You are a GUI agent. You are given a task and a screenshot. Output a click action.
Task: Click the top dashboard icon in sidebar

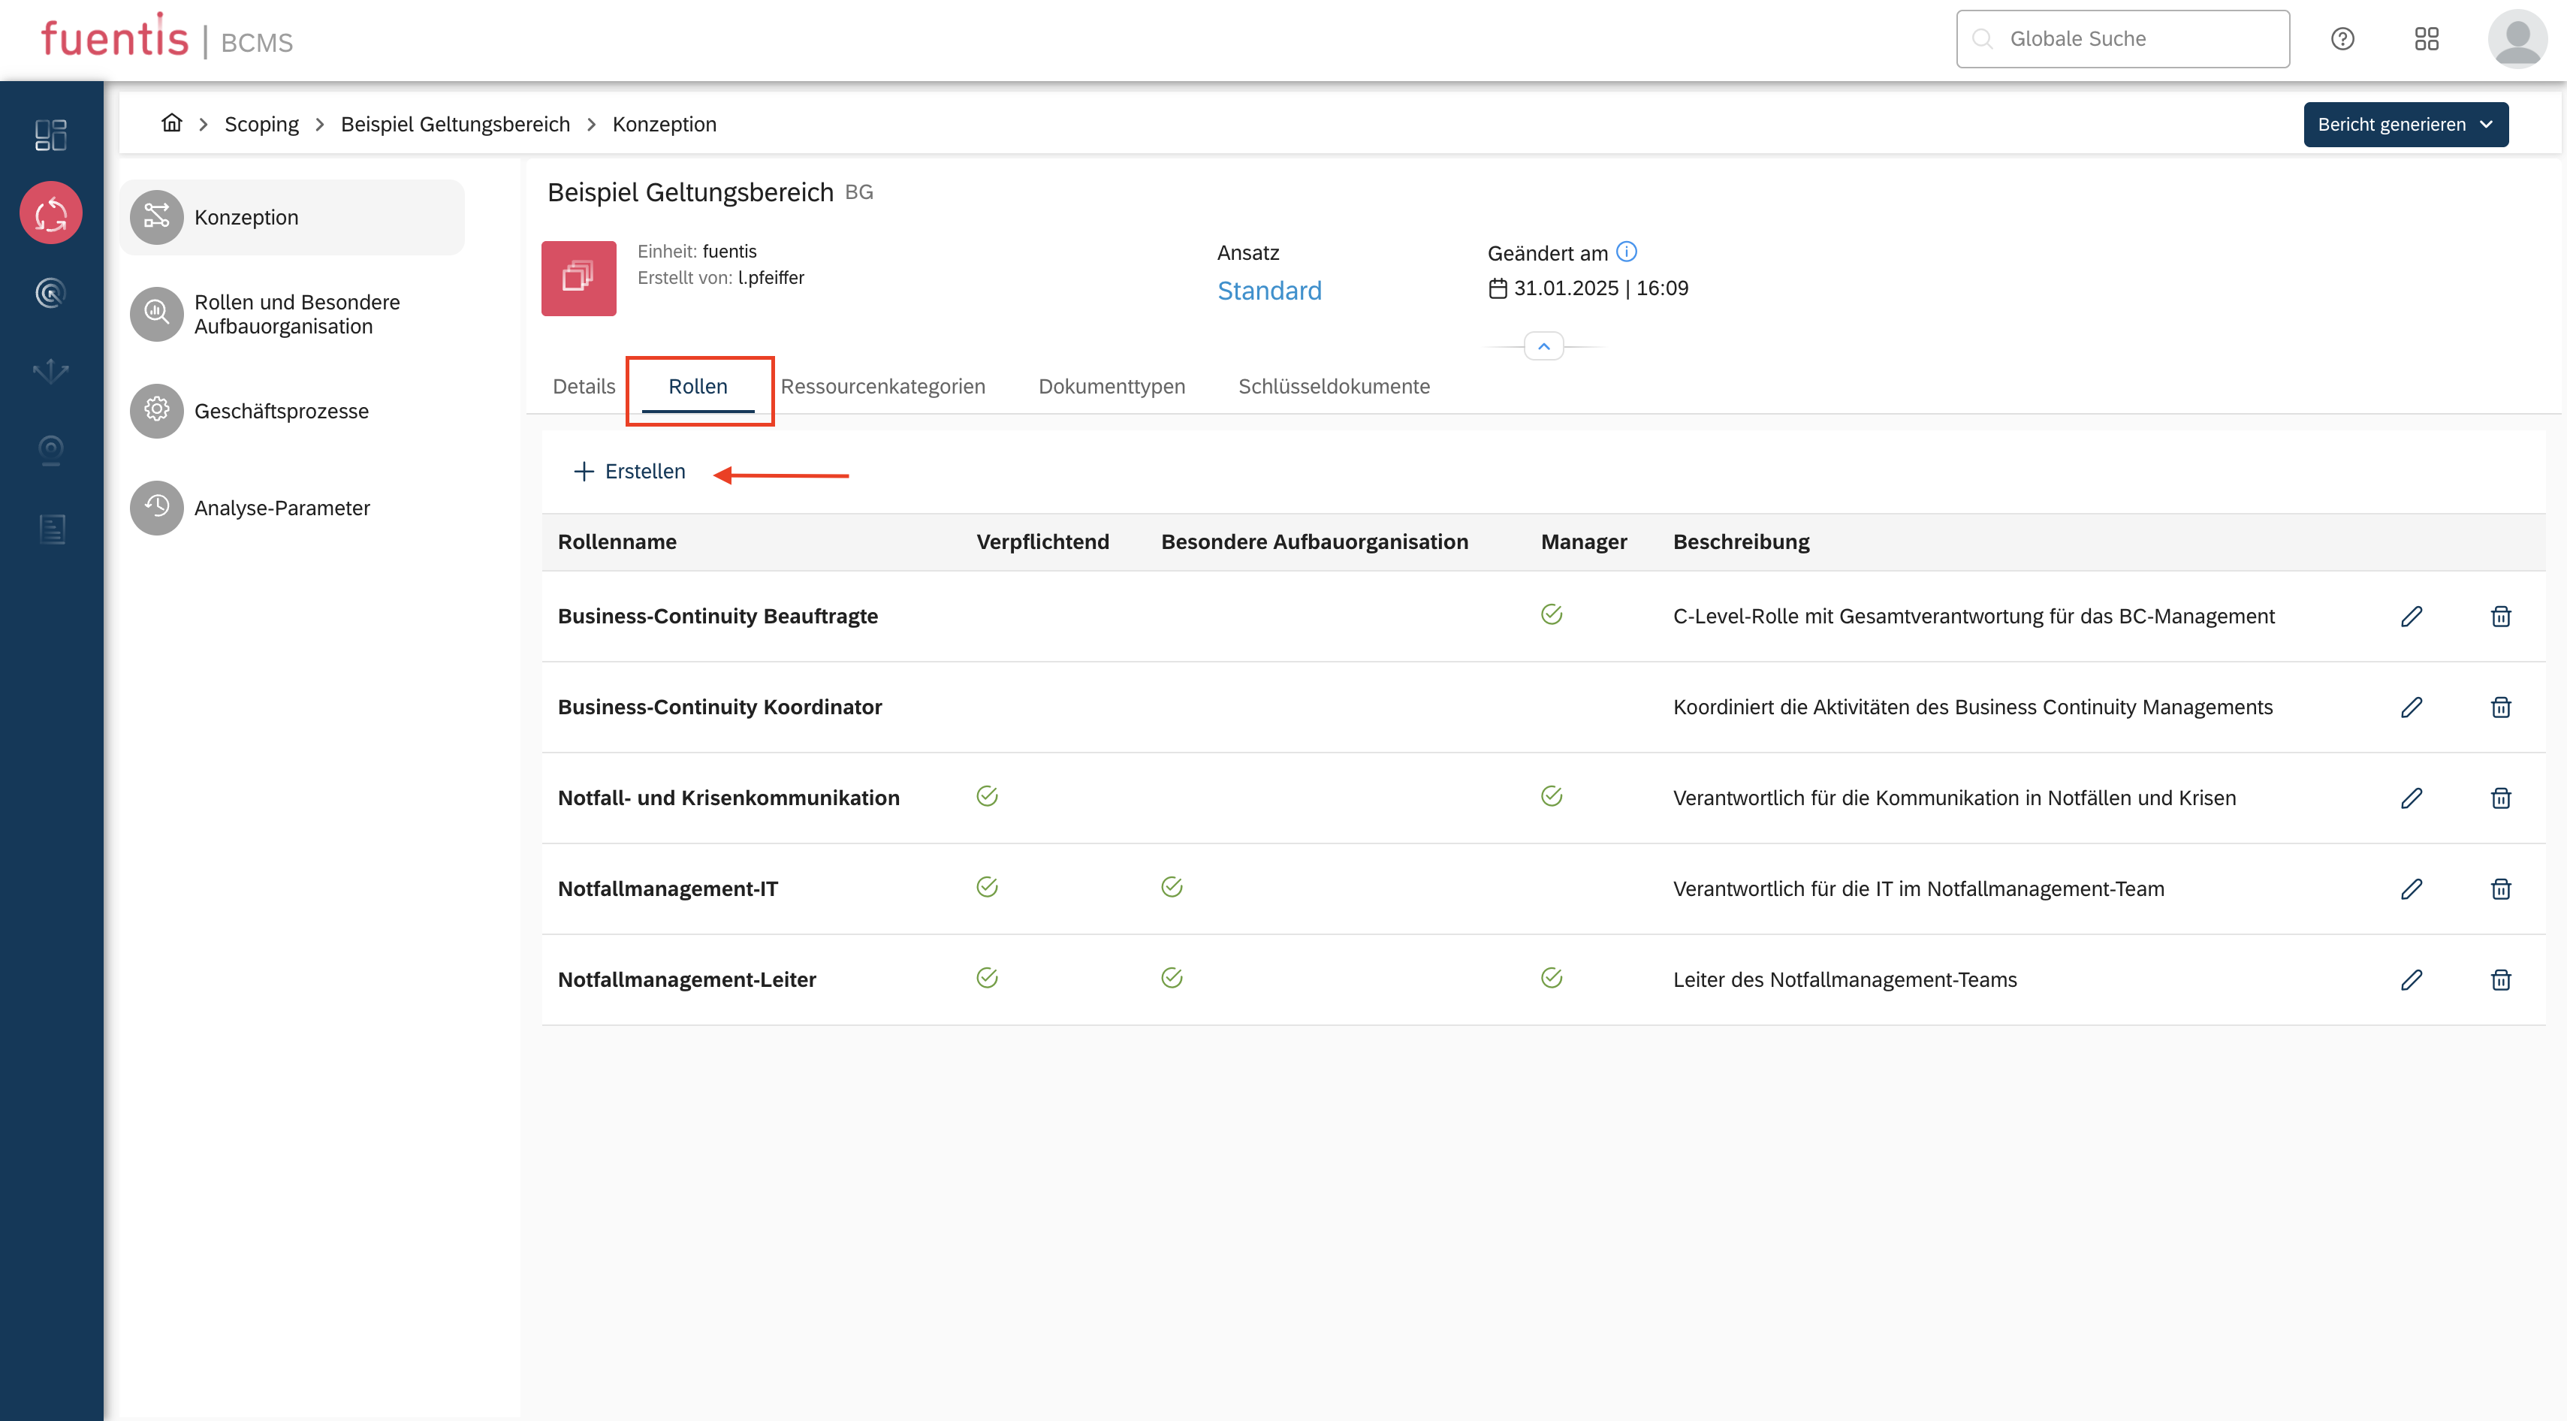click(x=51, y=134)
